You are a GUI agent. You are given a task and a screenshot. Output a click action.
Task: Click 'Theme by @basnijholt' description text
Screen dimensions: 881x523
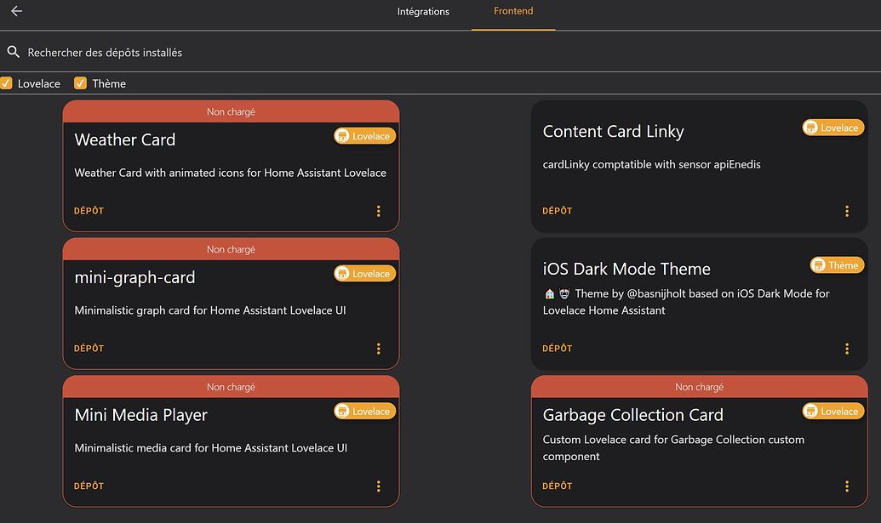(686, 302)
